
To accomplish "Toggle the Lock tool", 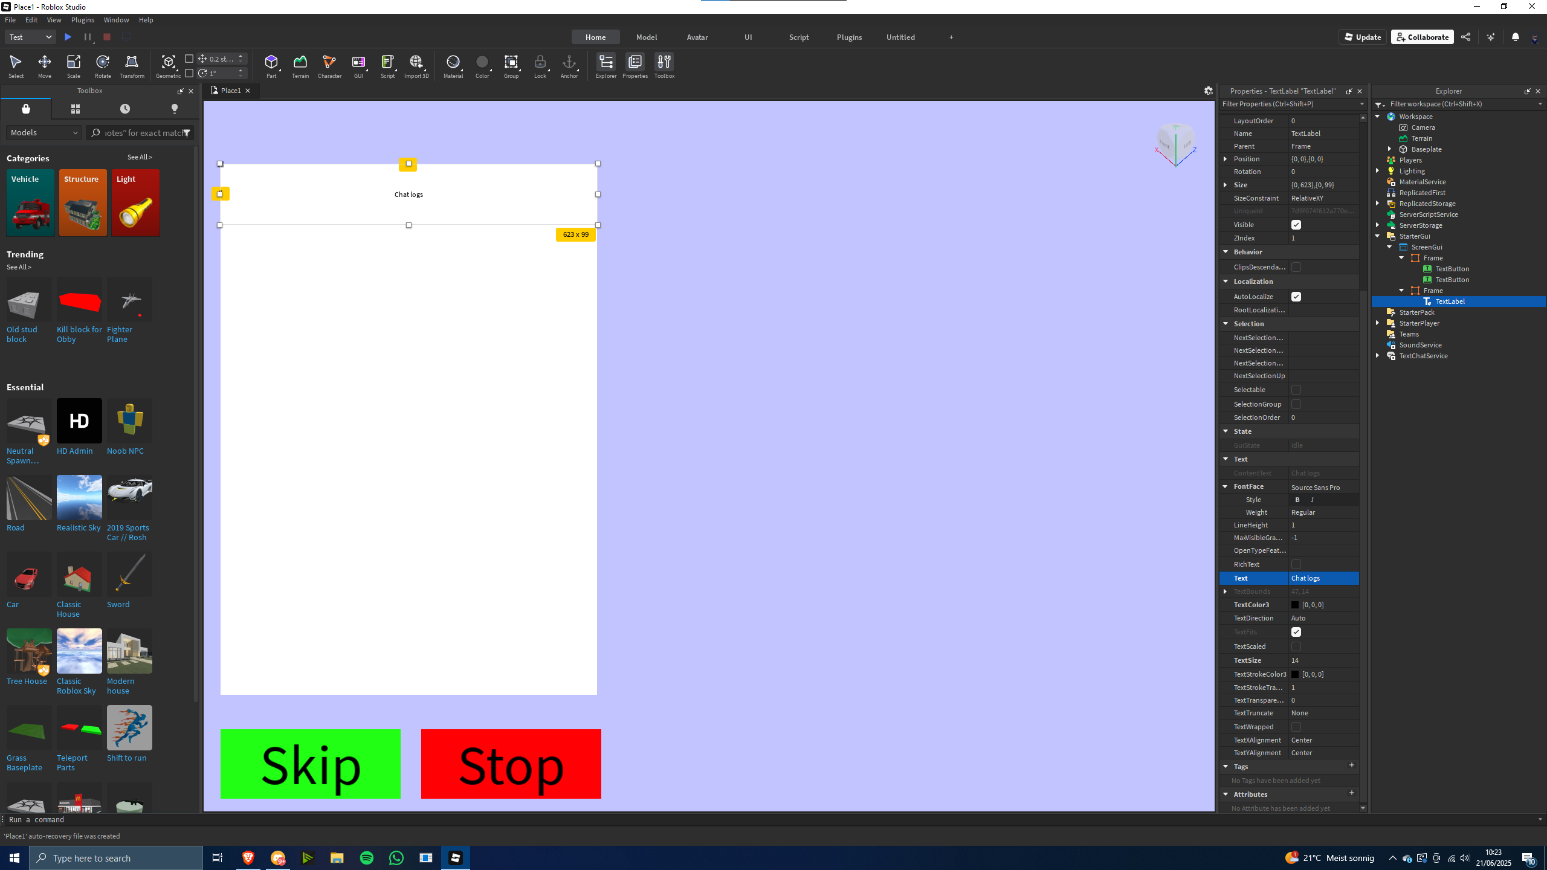I will (540, 66).
